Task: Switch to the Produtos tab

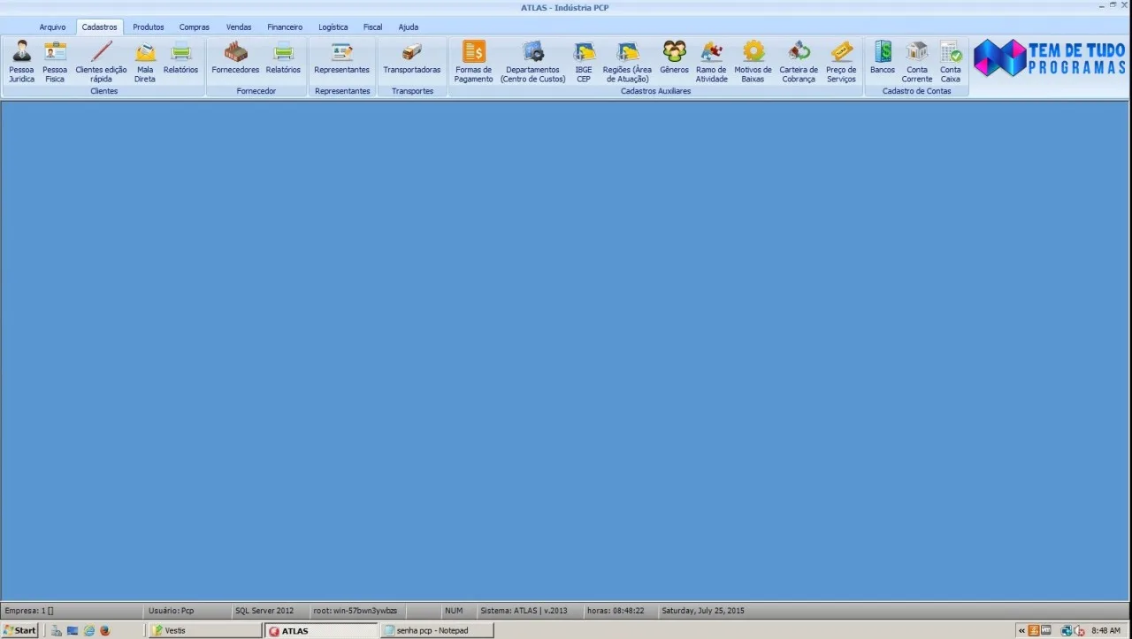Action: pyautogui.click(x=149, y=27)
